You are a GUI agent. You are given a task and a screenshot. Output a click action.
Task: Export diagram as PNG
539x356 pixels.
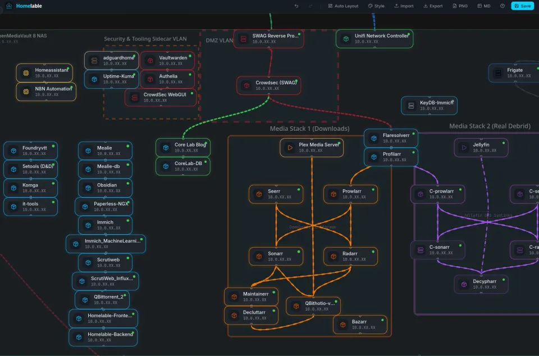tap(460, 6)
